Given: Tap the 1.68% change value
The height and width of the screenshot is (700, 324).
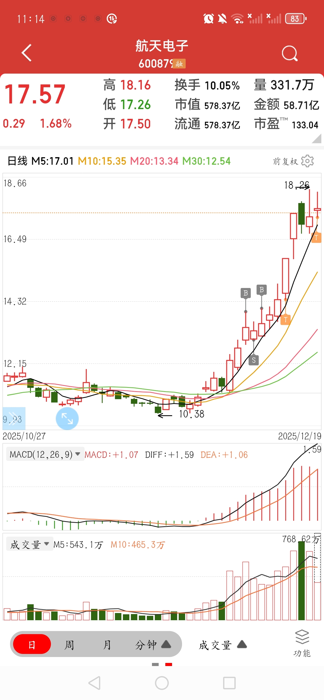Looking at the screenshot, I should [x=56, y=123].
